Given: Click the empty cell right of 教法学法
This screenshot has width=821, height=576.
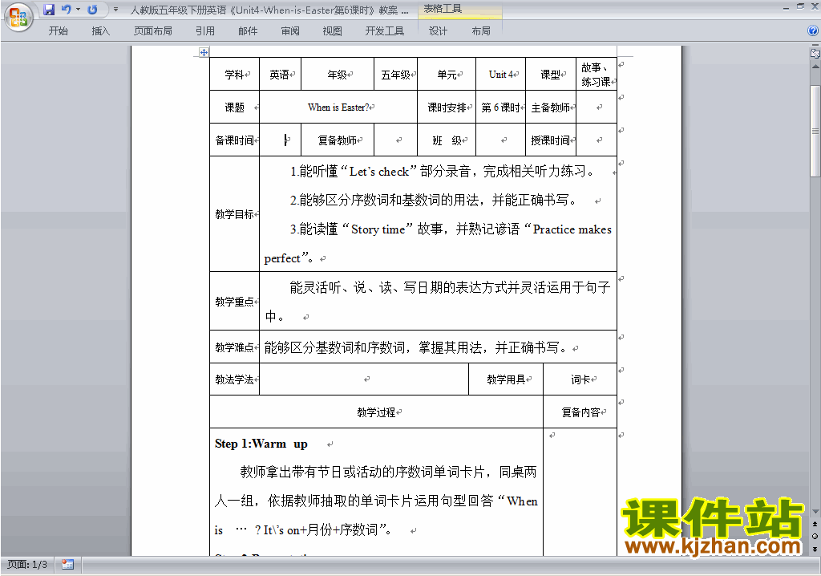Looking at the screenshot, I should click(364, 379).
